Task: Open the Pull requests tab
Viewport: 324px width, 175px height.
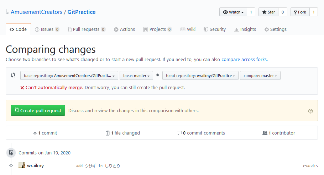Action: coord(87,29)
